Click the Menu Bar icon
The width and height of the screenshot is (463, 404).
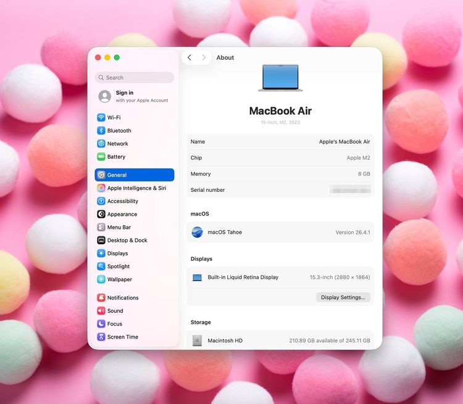[101, 227]
